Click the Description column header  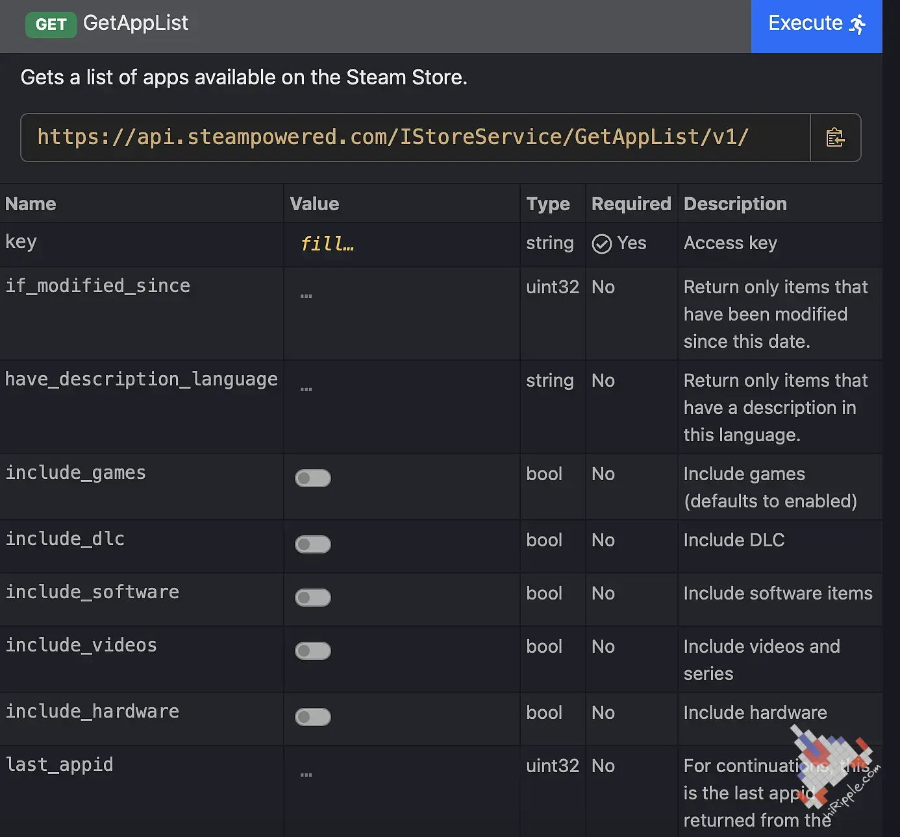point(735,204)
